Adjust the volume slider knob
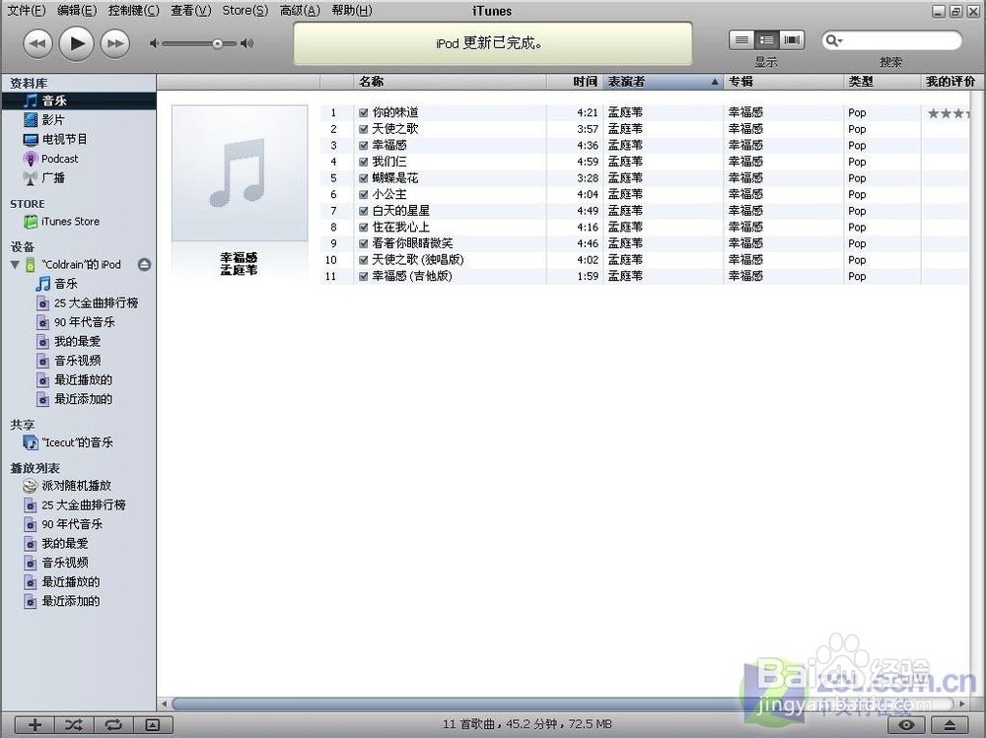 pyautogui.click(x=217, y=43)
